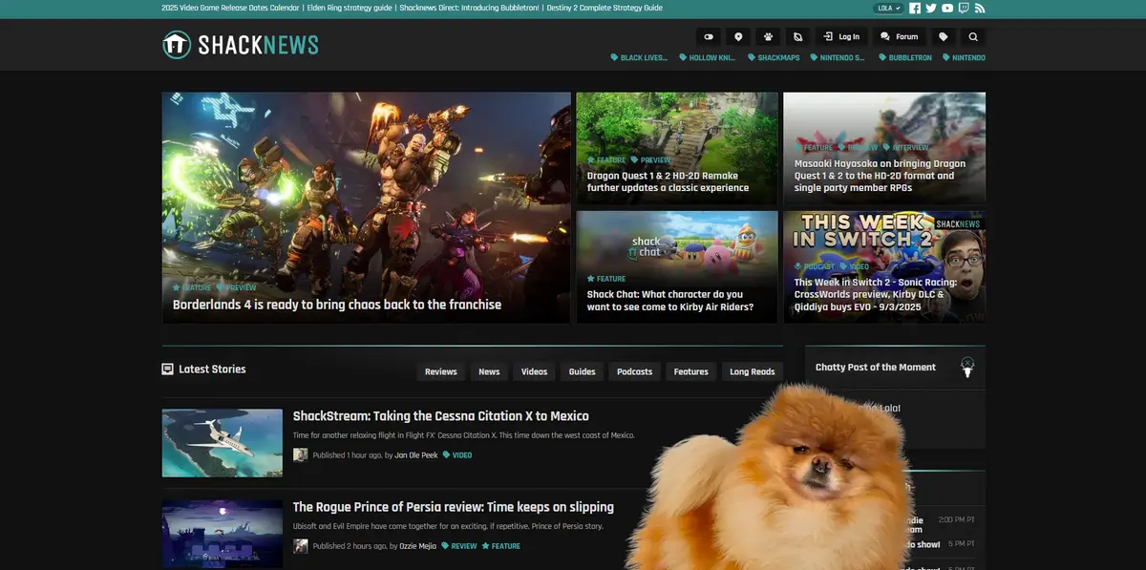Open Elden Ring strategy guide link

[x=350, y=8]
